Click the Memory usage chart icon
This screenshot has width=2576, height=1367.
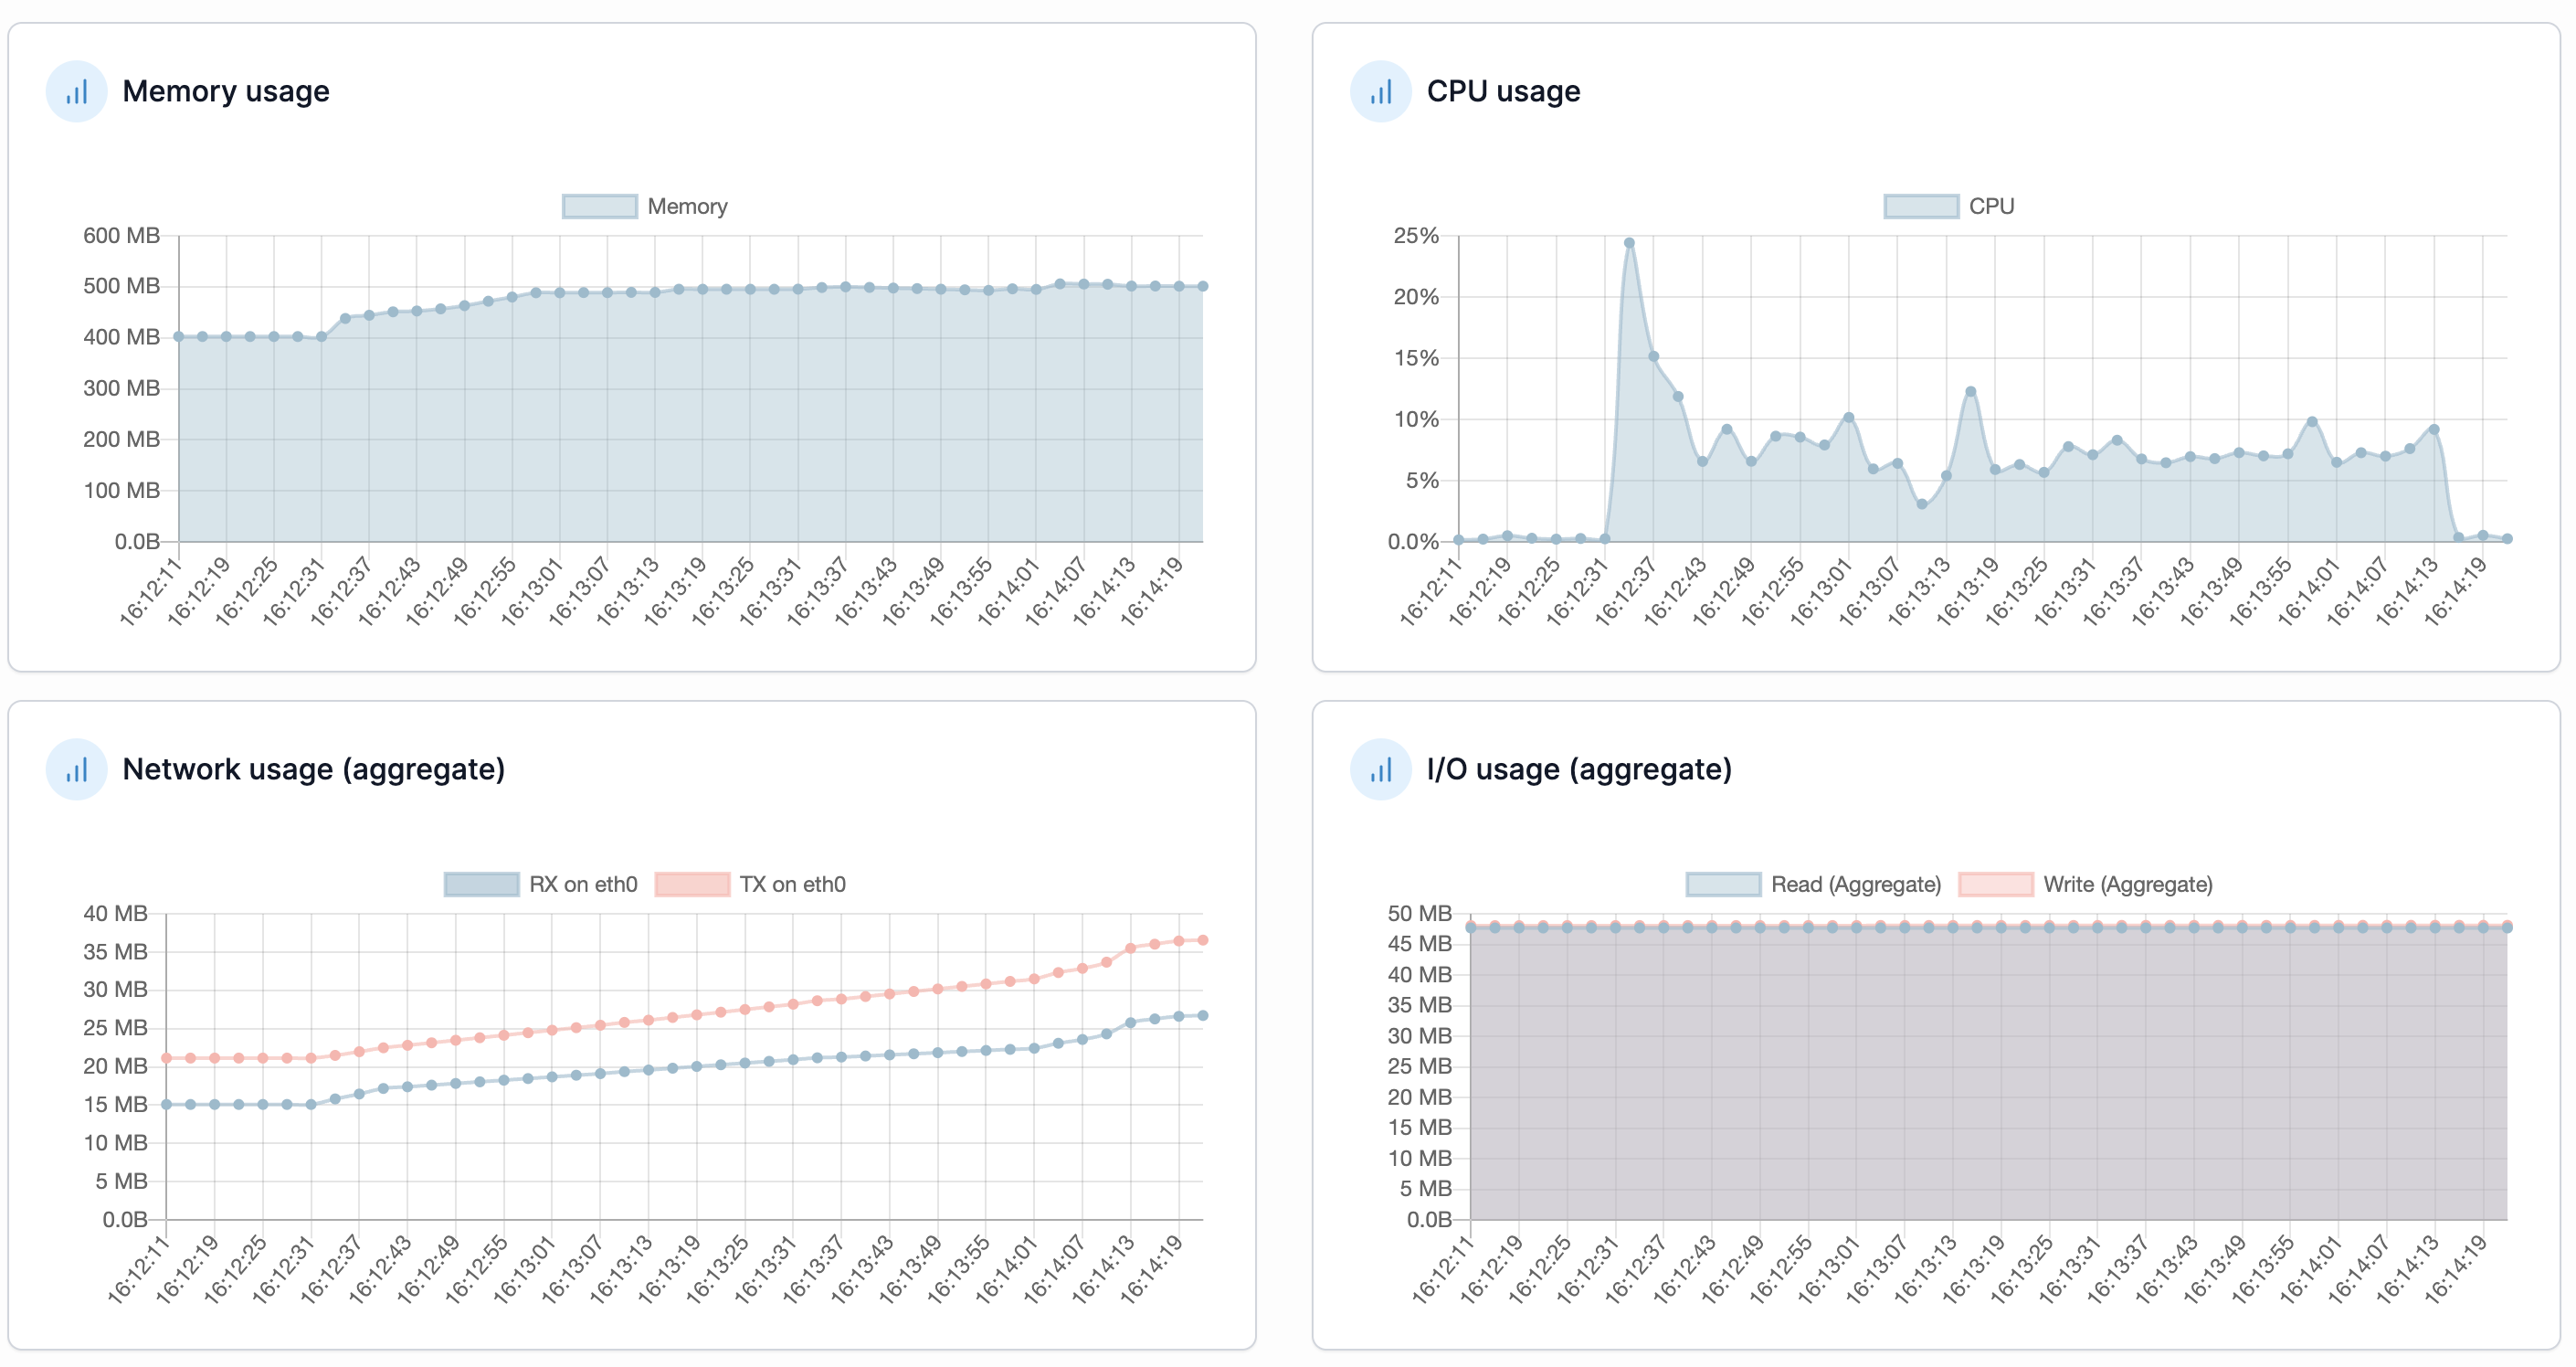76,92
